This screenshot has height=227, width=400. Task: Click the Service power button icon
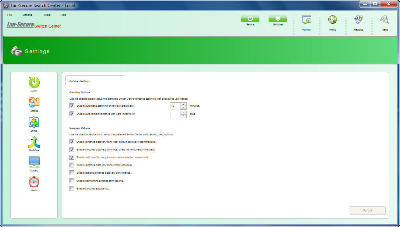coord(250,18)
